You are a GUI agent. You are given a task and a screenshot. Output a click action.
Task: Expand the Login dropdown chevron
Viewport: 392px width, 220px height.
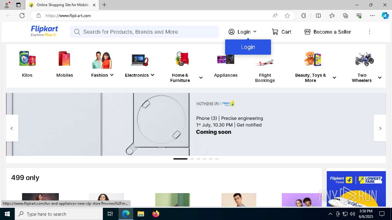[x=255, y=31]
